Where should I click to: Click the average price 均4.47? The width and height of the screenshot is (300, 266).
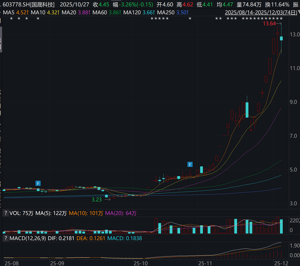click(x=225, y=5)
